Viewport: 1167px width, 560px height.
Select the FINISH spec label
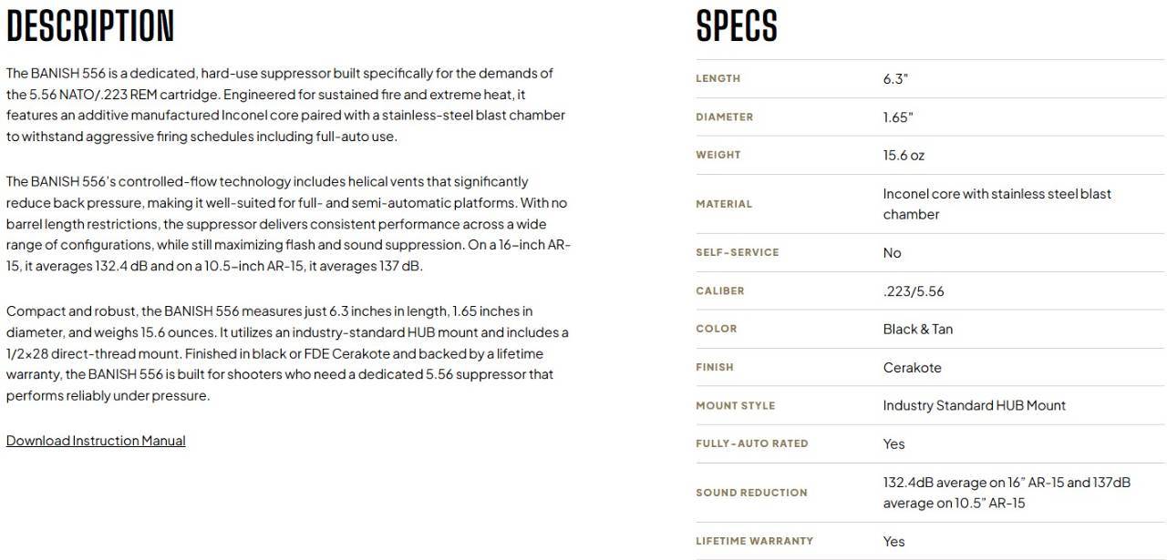click(714, 368)
